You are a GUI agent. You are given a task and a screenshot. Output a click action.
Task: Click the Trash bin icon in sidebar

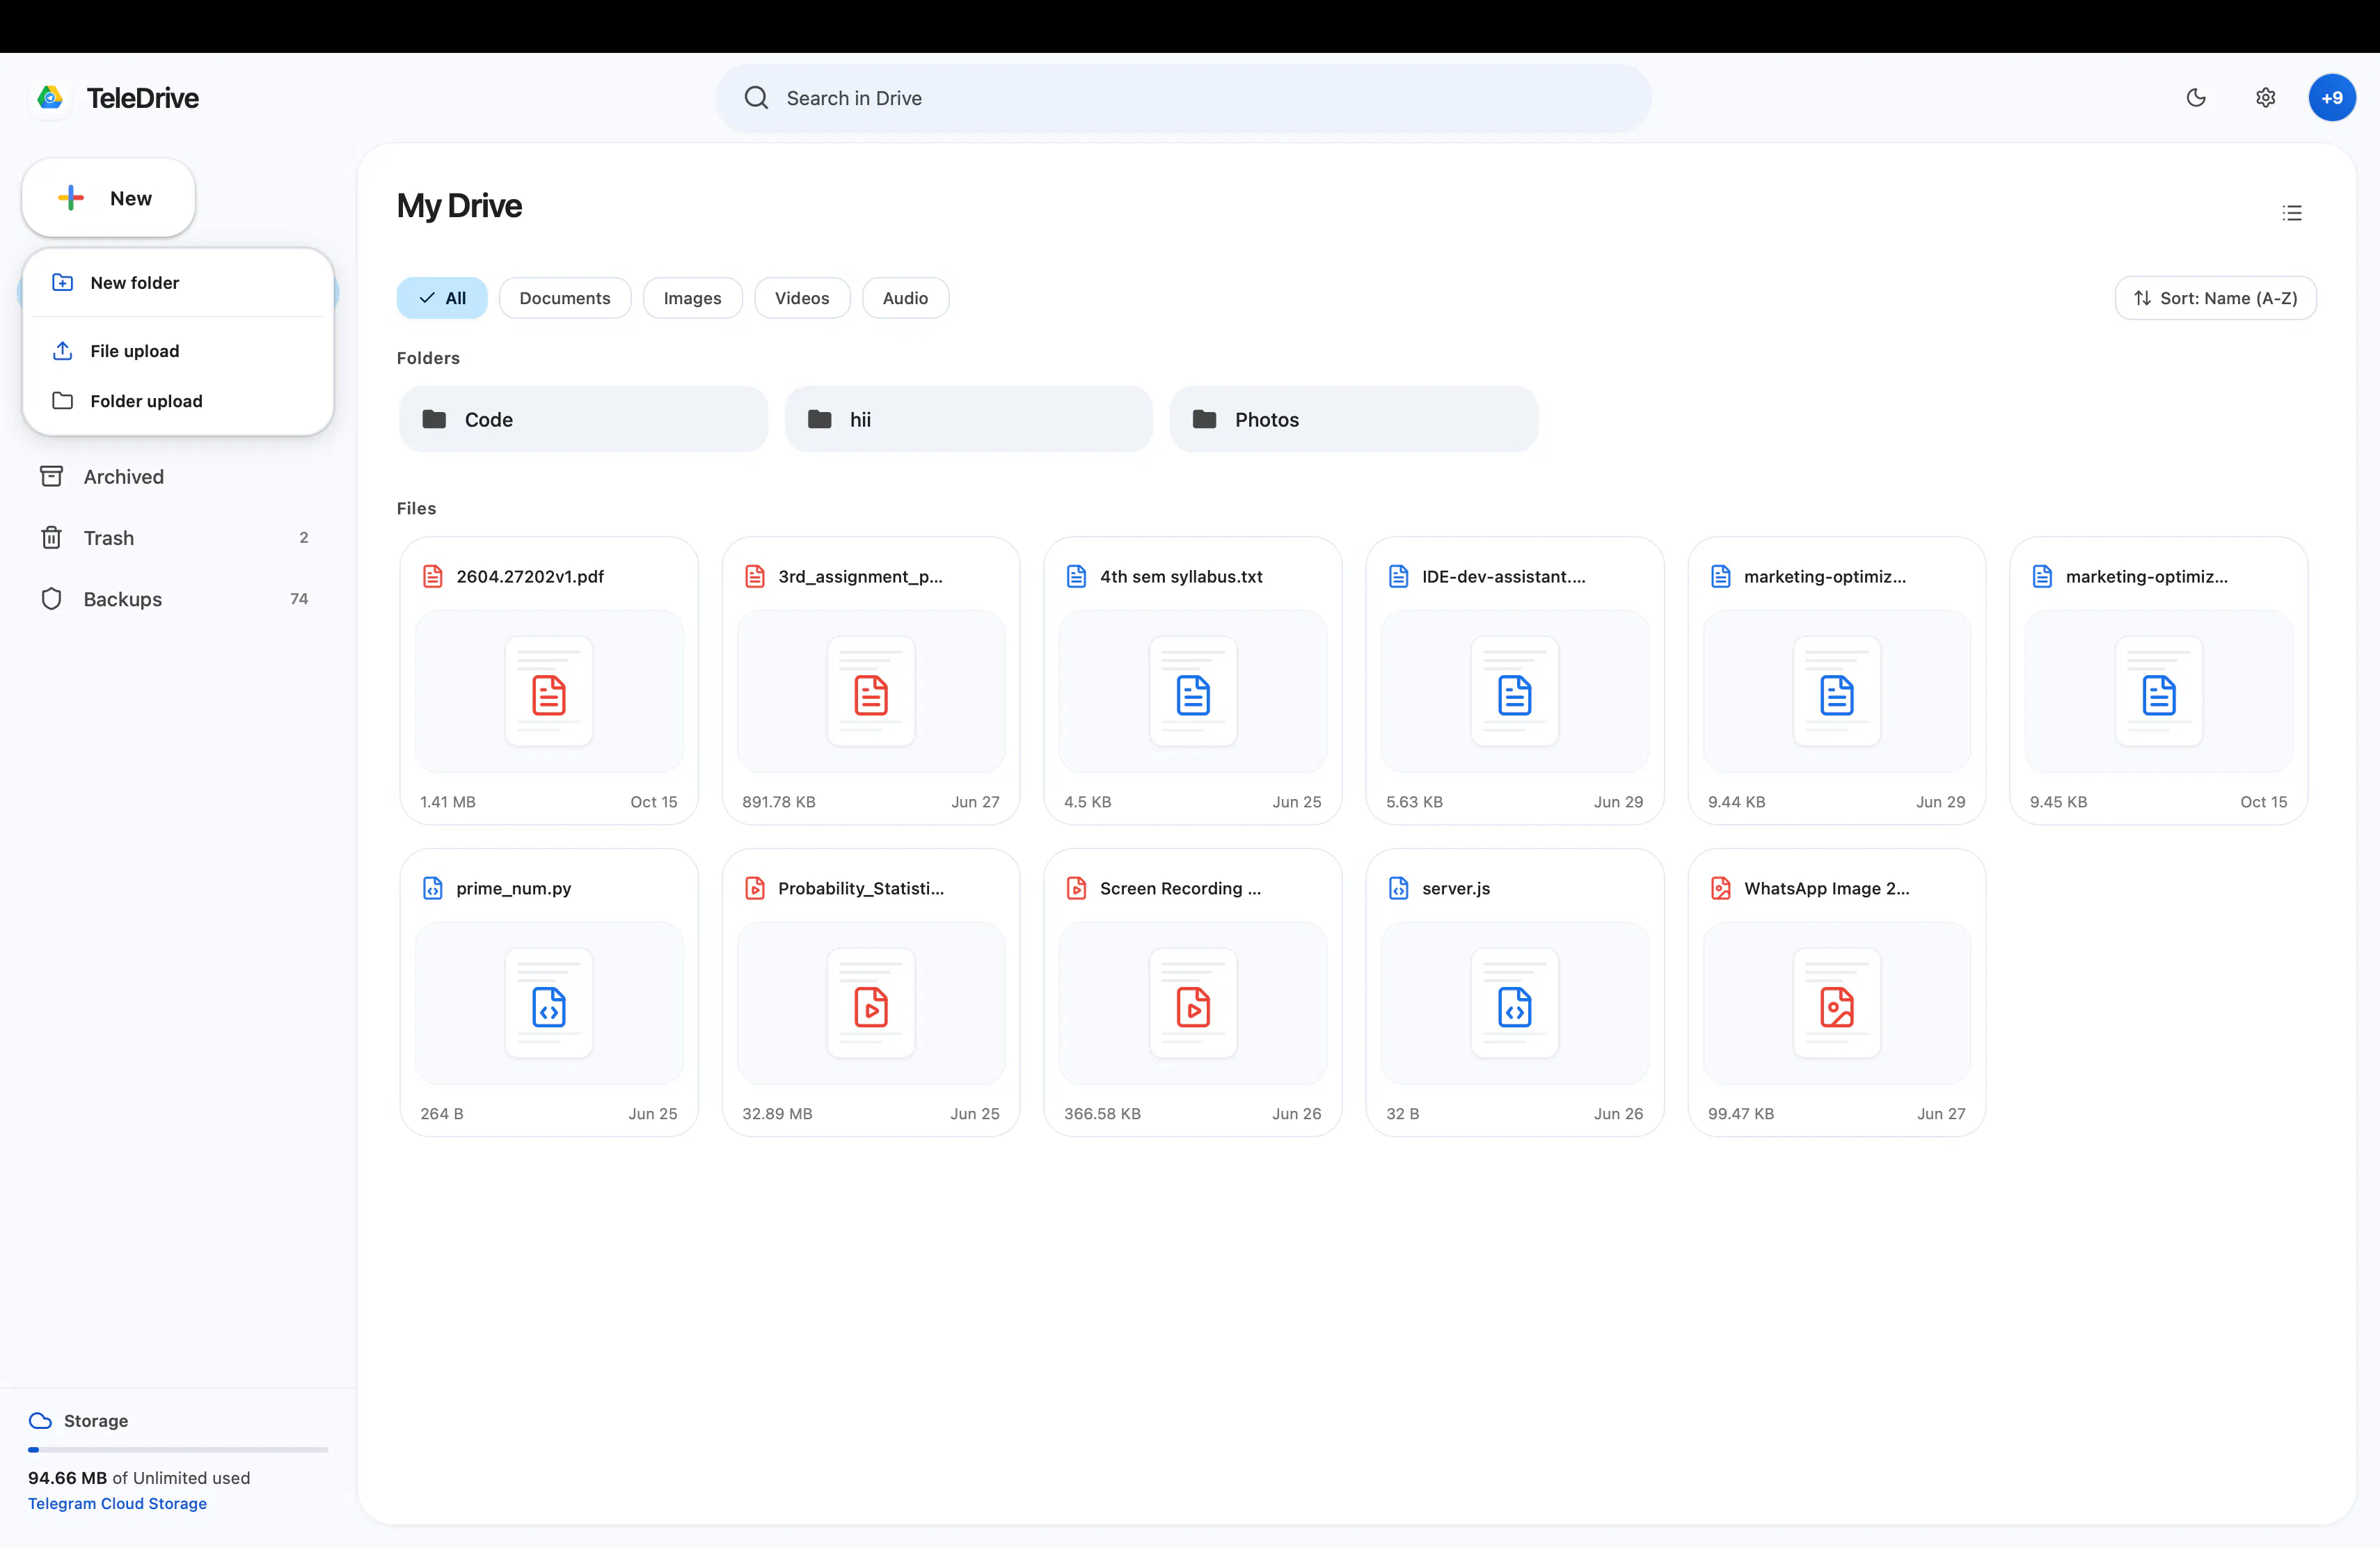(51, 538)
